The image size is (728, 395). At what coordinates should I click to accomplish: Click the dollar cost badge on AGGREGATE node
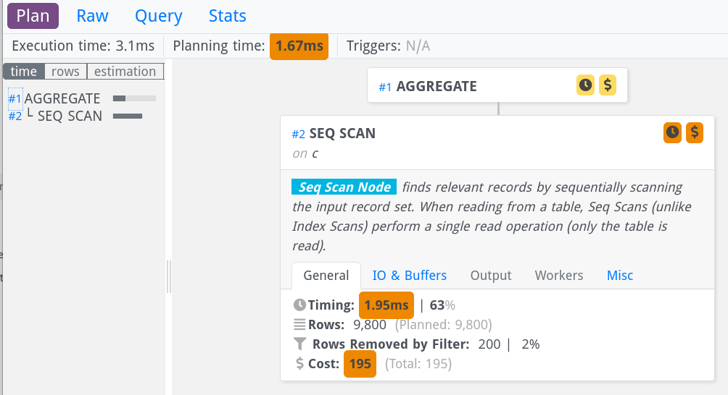pyautogui.click(x=608, y=85)
